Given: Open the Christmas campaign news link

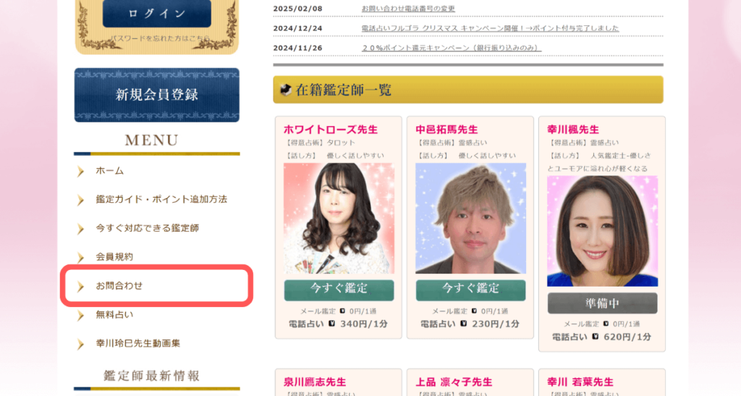Looking at the screenshot, I should tap(490, 28).
